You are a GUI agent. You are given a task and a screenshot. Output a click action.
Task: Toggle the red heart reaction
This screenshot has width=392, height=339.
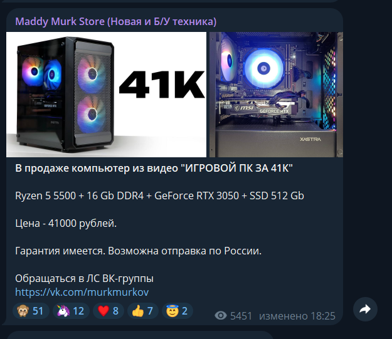109,311
